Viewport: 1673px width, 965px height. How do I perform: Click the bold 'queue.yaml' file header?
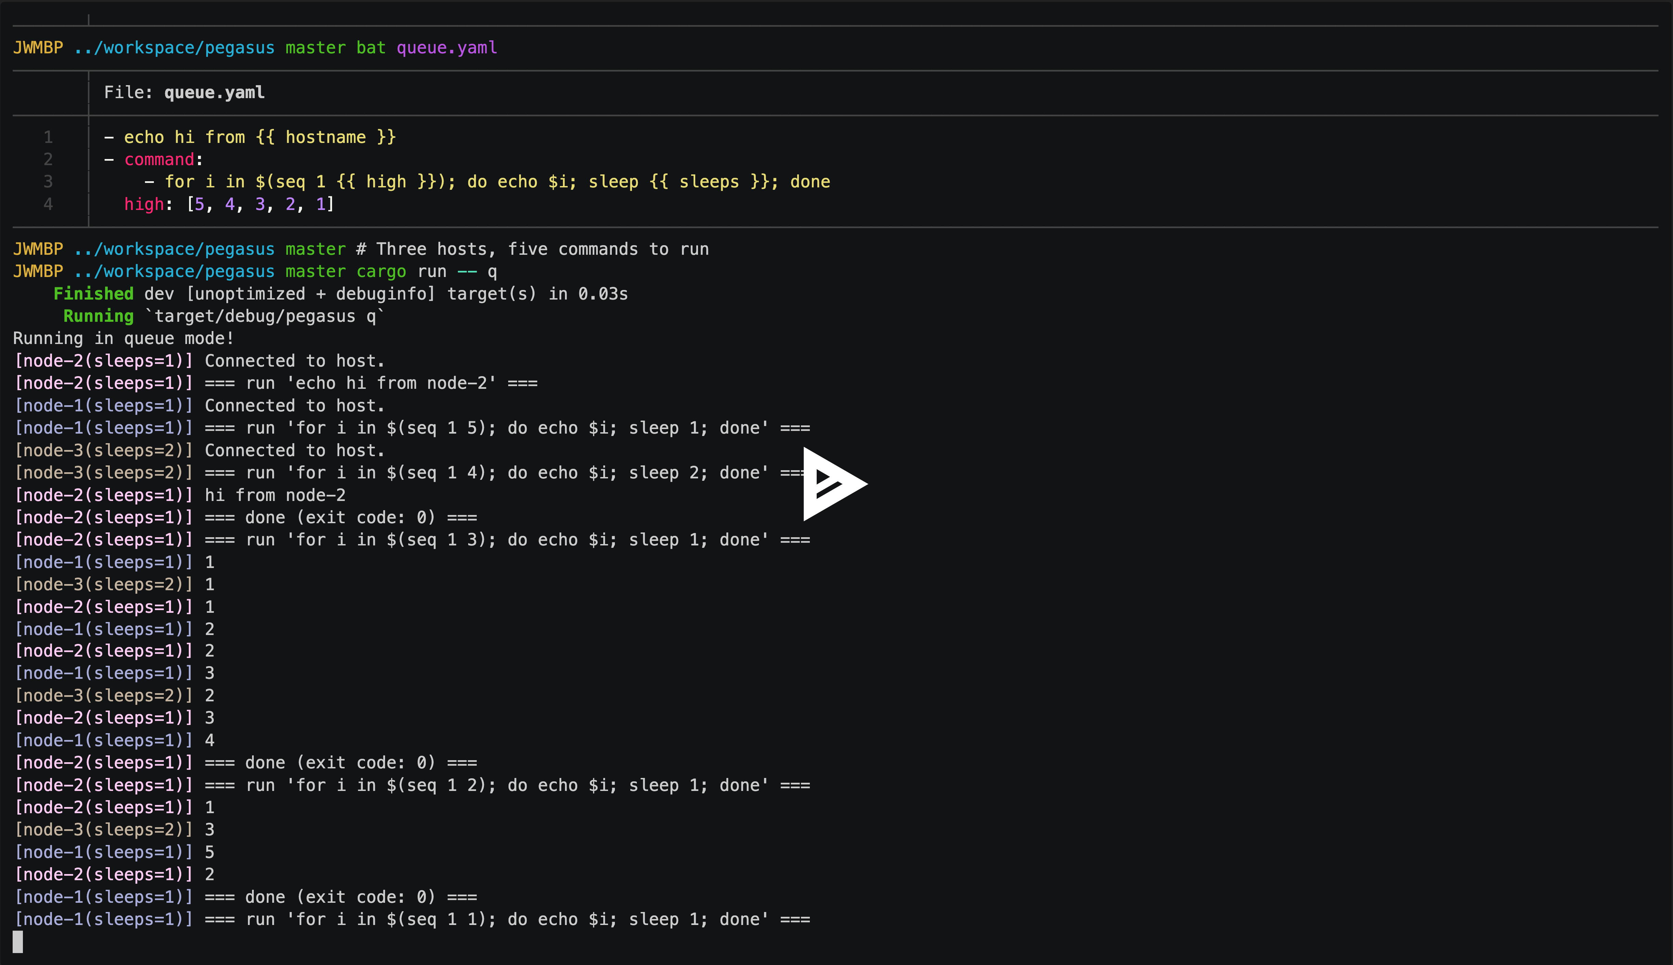[214, 92]
